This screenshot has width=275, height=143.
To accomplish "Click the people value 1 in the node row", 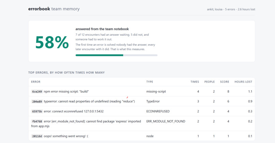I will pyautogui.click(x=214, y=136).
